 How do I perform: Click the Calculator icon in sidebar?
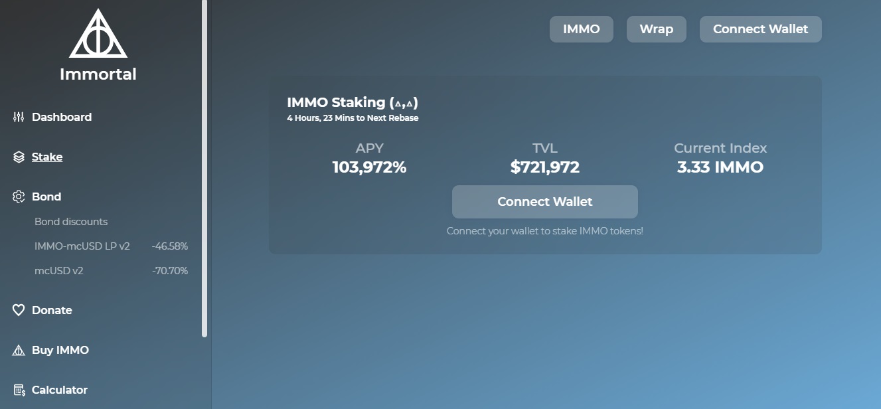tap(19, 390)
